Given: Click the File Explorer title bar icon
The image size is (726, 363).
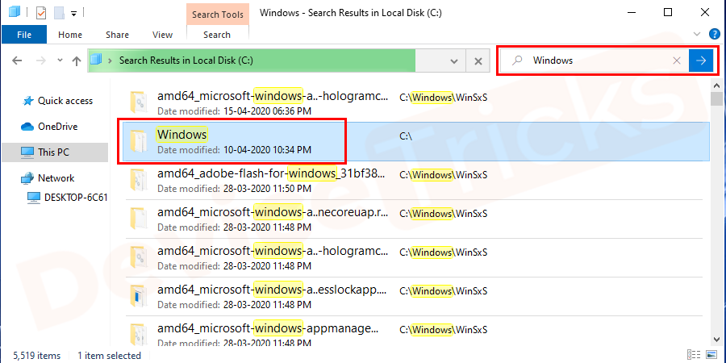Looking at the screenshot, I should tap(15, 12).
